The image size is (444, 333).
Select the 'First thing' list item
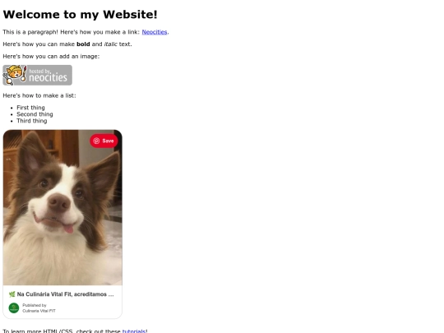[x=30, y=108]
